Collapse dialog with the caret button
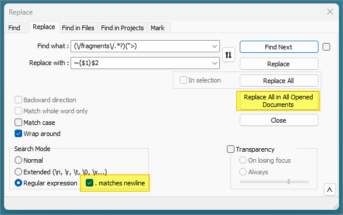The height and width of the screenshot is (215, 343). click(x=330, y=189)
